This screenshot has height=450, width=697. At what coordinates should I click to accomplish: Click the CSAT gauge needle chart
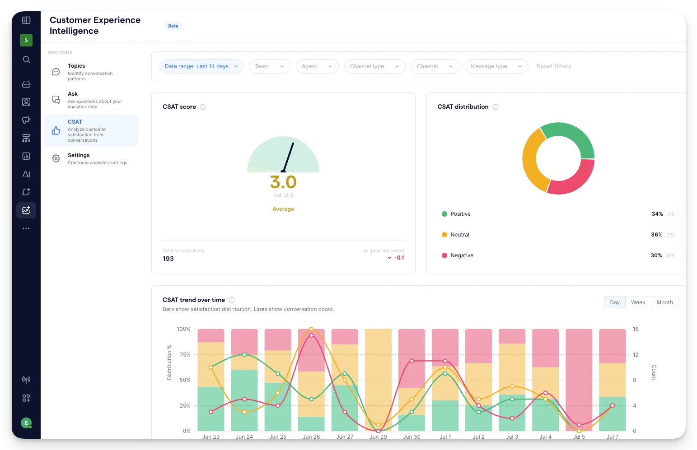coord(283,154)
